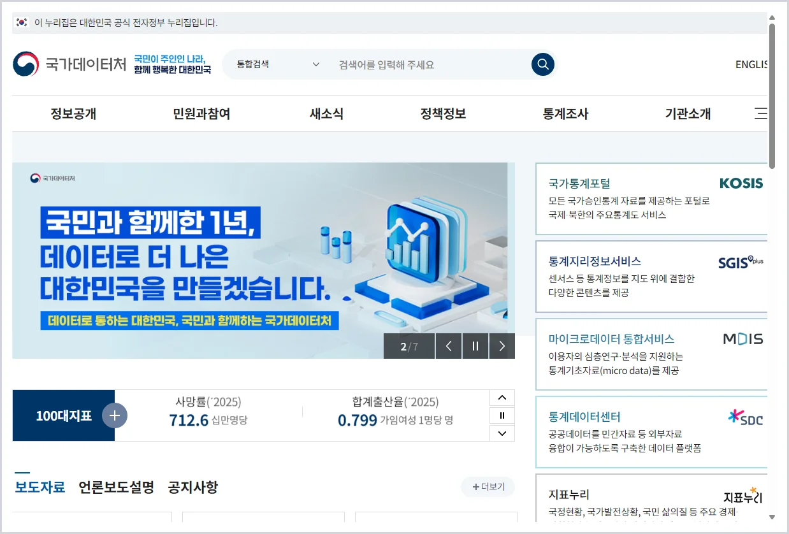
Task: Click the 100대지표 label
Action: (x=64, y=416)
